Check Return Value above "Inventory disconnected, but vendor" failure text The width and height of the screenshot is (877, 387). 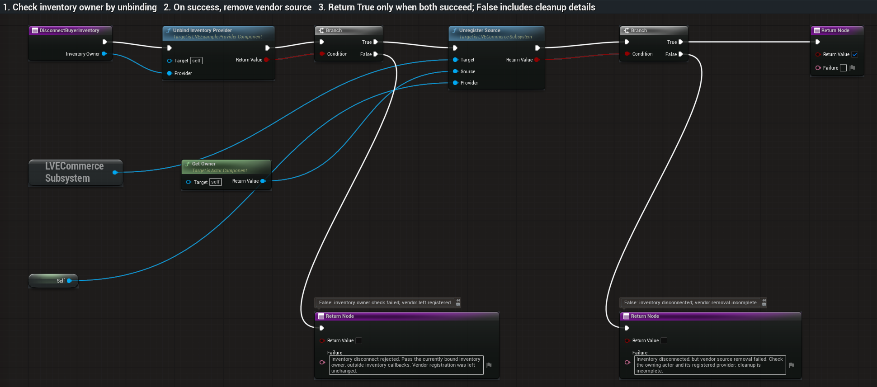click(x=664, y=340)
